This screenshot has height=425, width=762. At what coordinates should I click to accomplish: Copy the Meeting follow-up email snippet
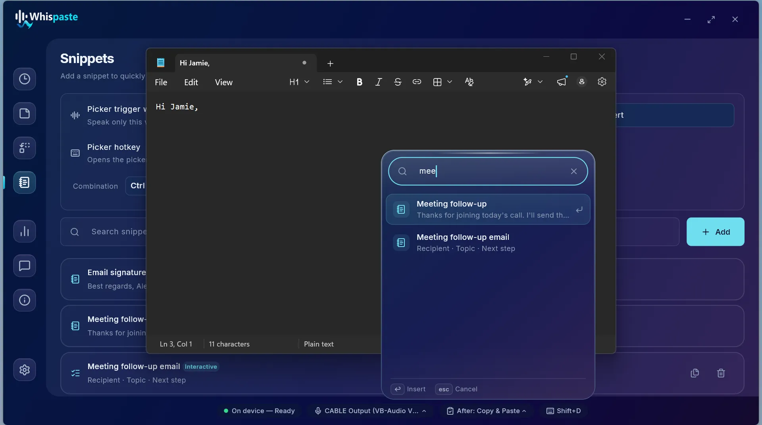(x=695, y=373)
